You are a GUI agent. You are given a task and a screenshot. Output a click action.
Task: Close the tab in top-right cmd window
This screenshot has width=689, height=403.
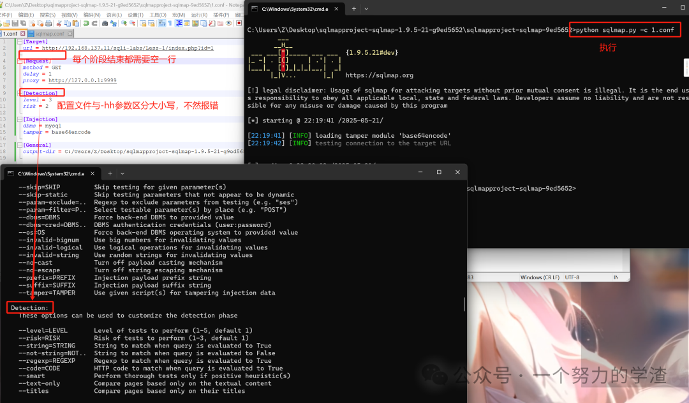click(337, 9)
